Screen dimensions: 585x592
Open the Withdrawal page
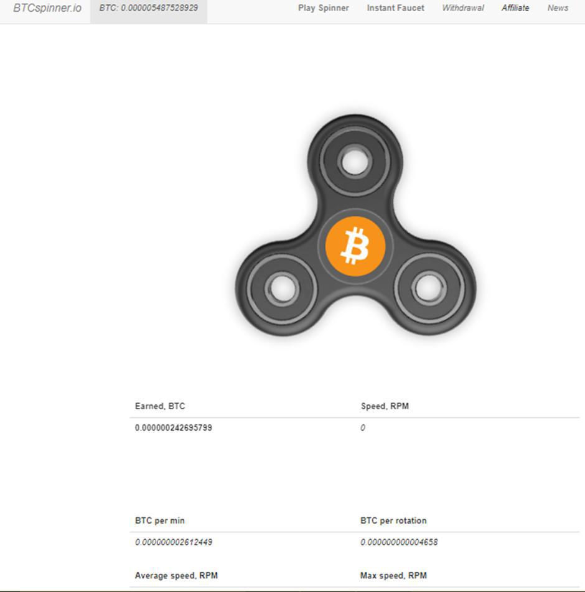tap(463, 8)
